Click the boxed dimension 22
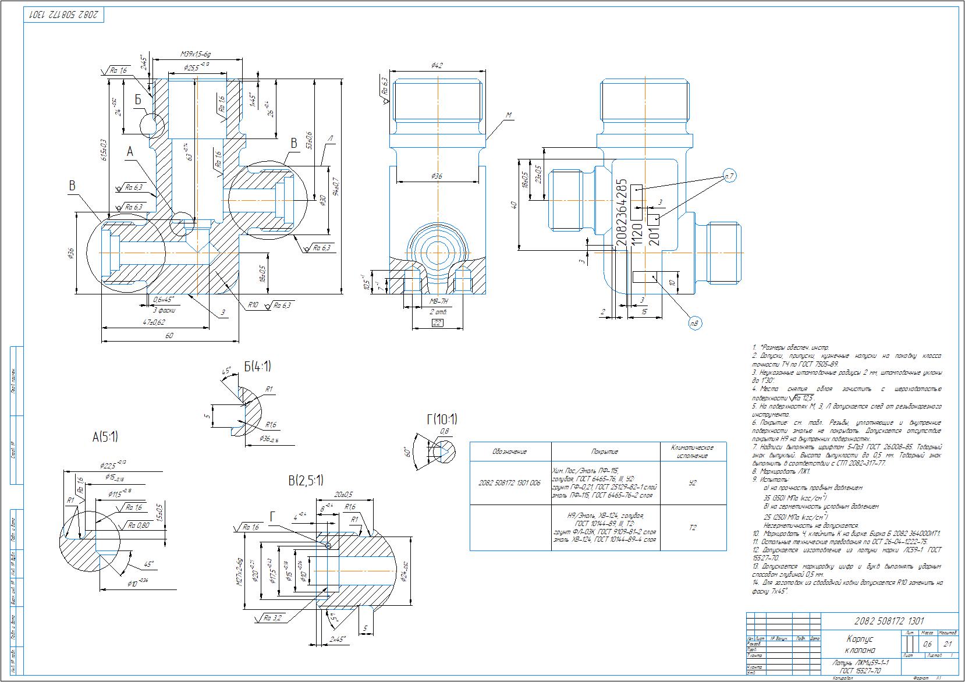 437,323
